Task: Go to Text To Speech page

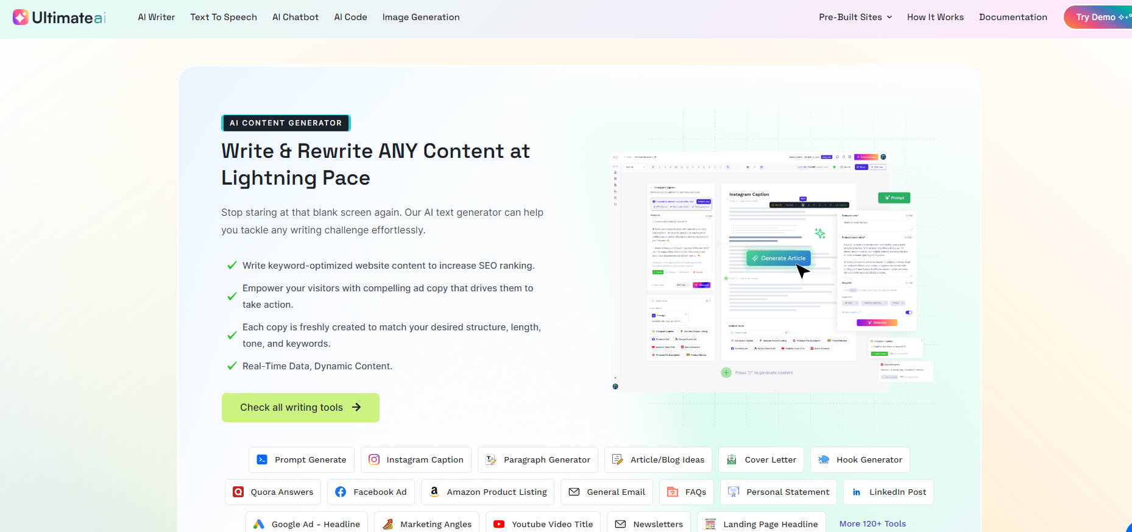Action: coord(224,17)
